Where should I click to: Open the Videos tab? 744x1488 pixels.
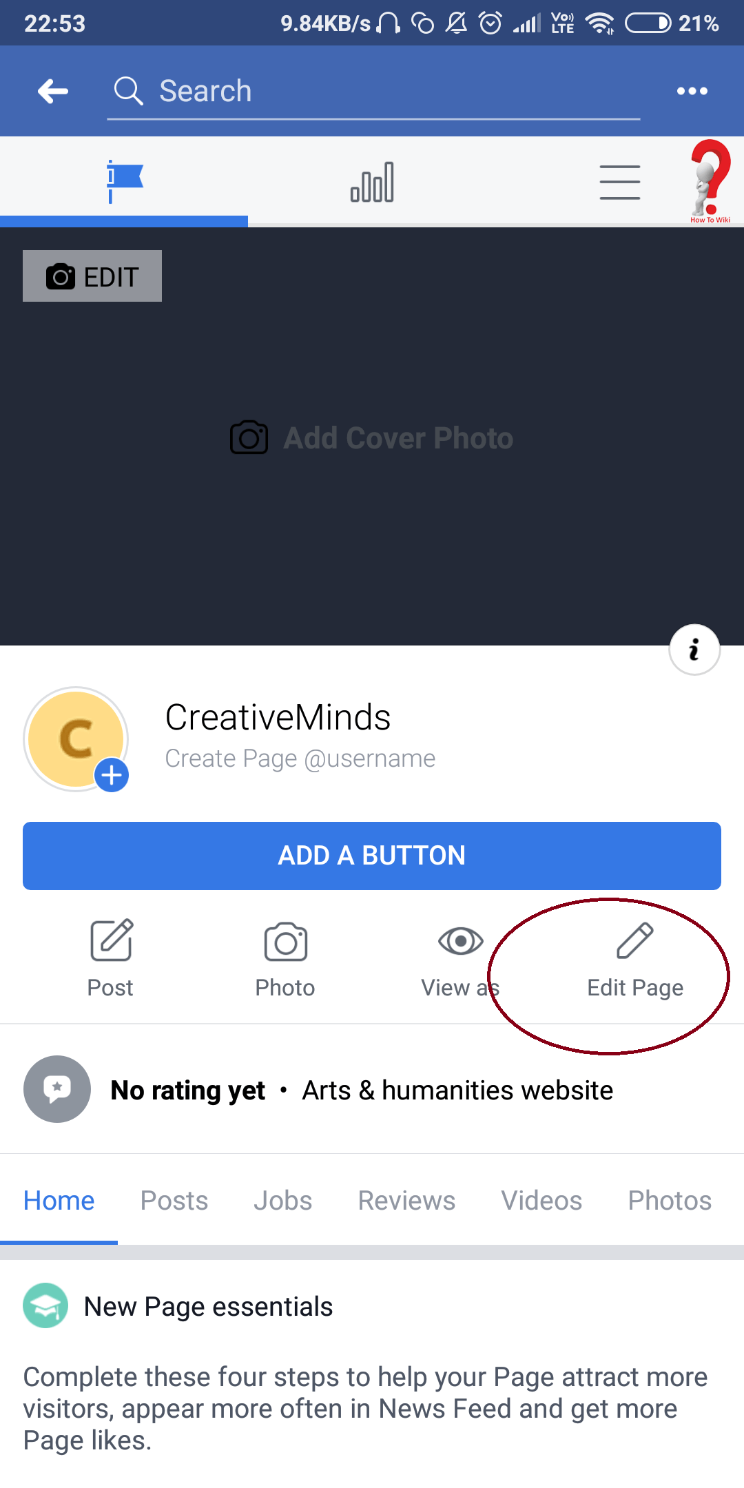pos(541,1201)
